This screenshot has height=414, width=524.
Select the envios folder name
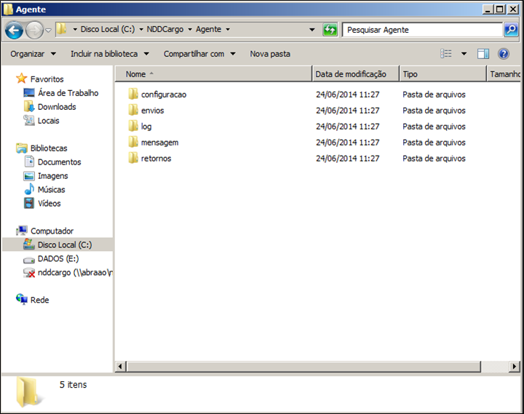[152, 111]
